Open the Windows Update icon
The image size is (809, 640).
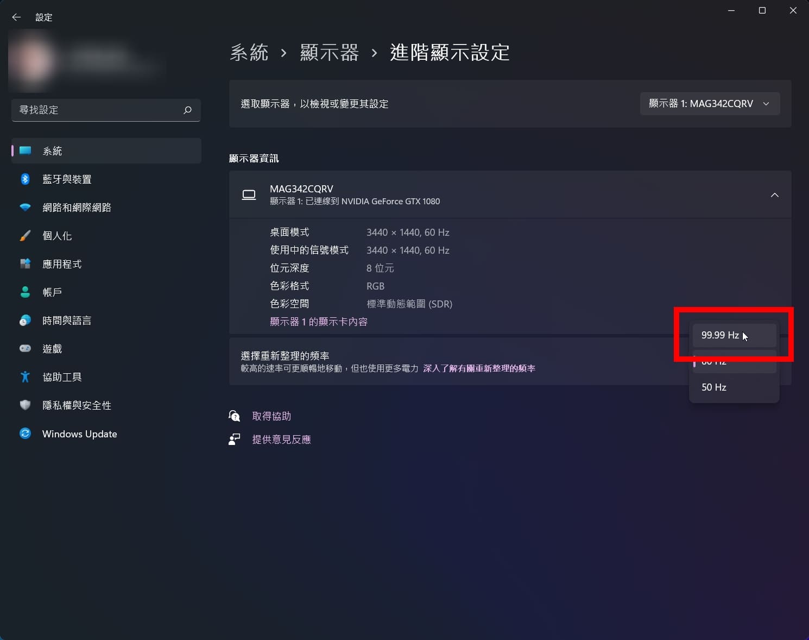coord(25,434)
